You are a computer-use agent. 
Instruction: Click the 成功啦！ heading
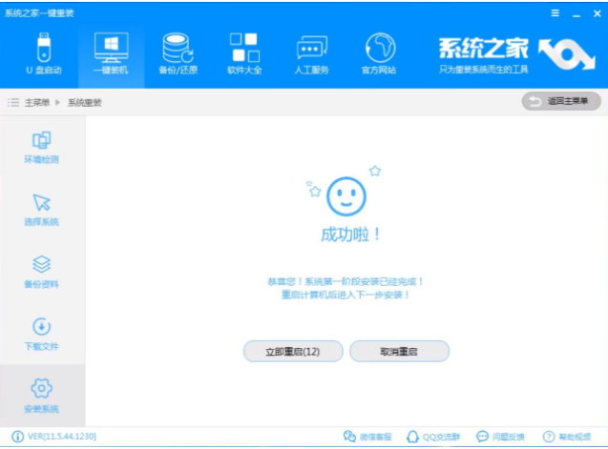point(350,235)
